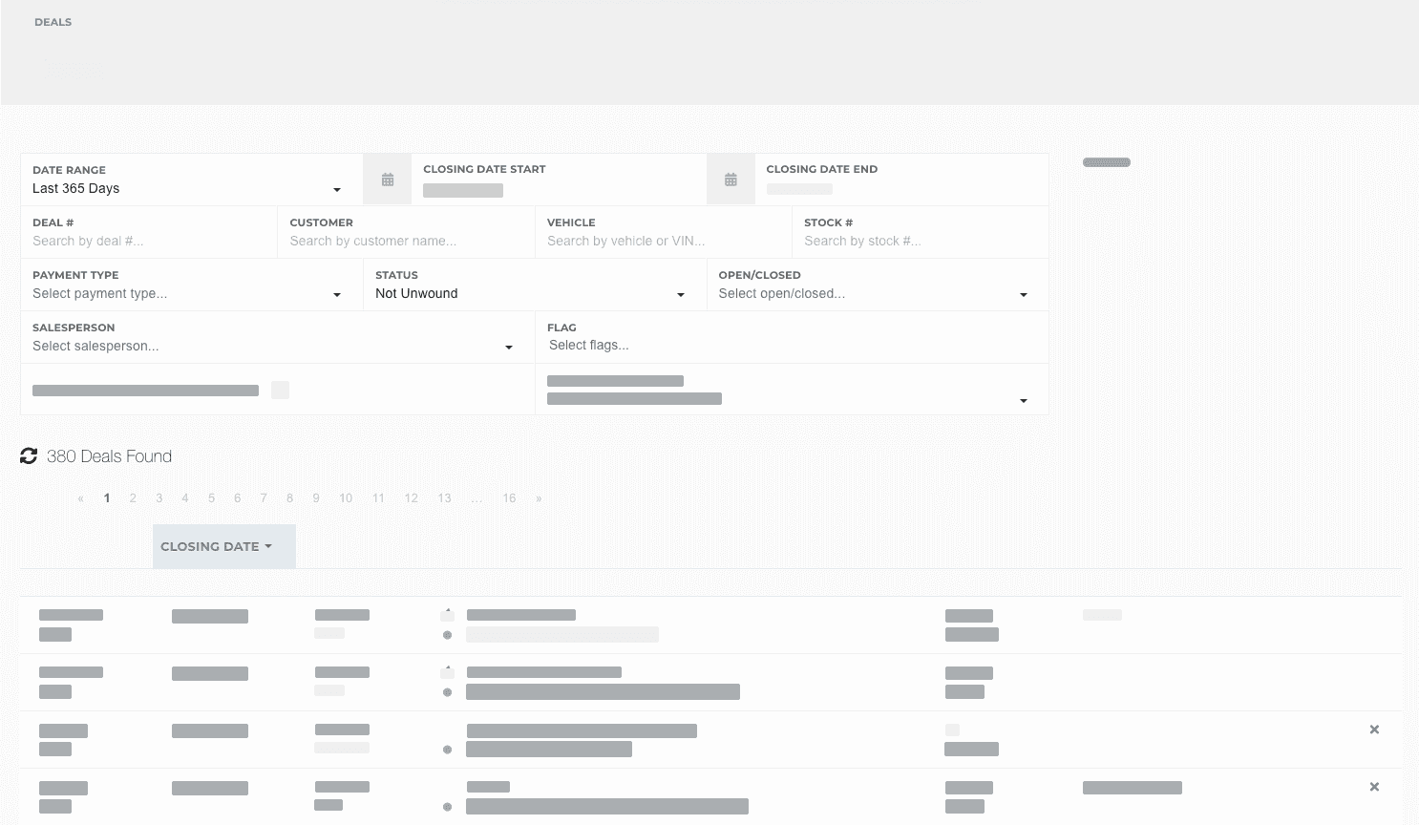Viewport: 1419px width, 825px height.
Task: Open the Status dropdown set to Not Unwound
Action: tap(530, 294)
